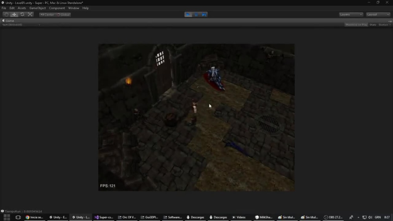
Task: Stop play mode with Play button
Action: click(x=188, y=15)
